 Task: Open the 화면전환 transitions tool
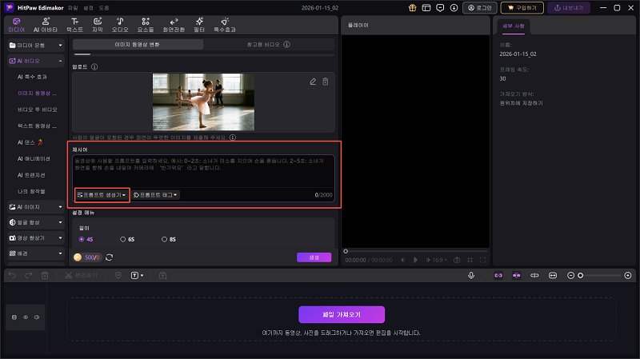[174, 25]
